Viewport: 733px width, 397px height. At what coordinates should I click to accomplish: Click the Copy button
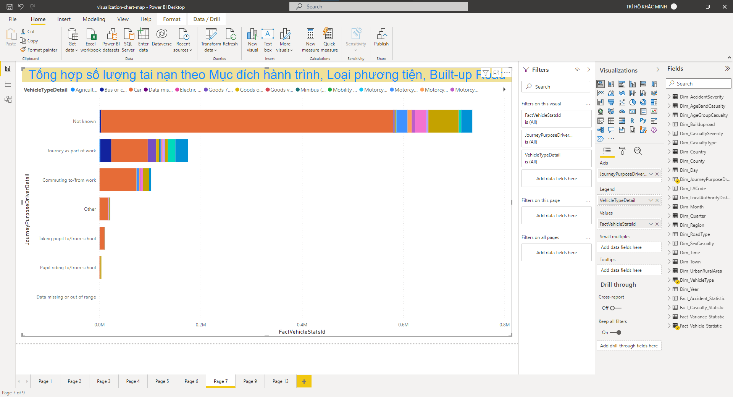[x=29, y=41]
